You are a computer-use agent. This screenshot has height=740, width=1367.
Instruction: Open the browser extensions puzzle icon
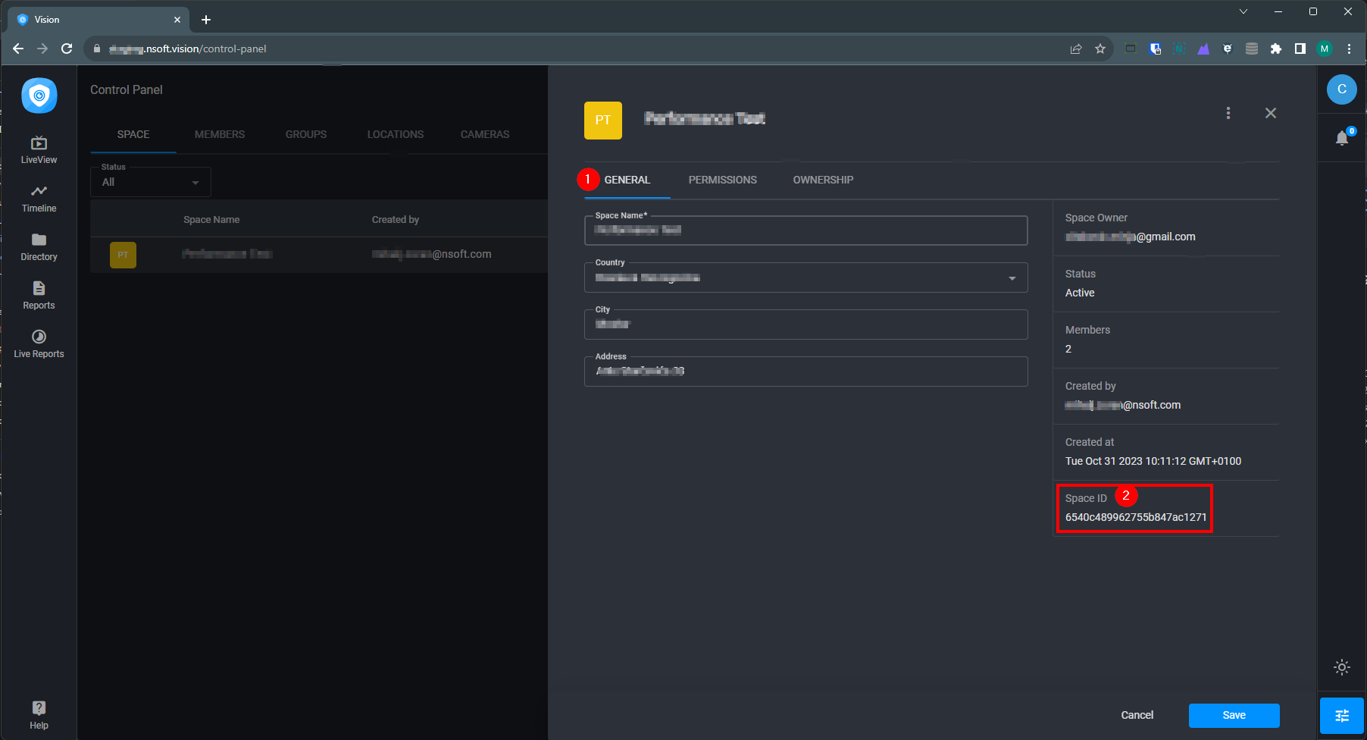[x=1276, y=49]
